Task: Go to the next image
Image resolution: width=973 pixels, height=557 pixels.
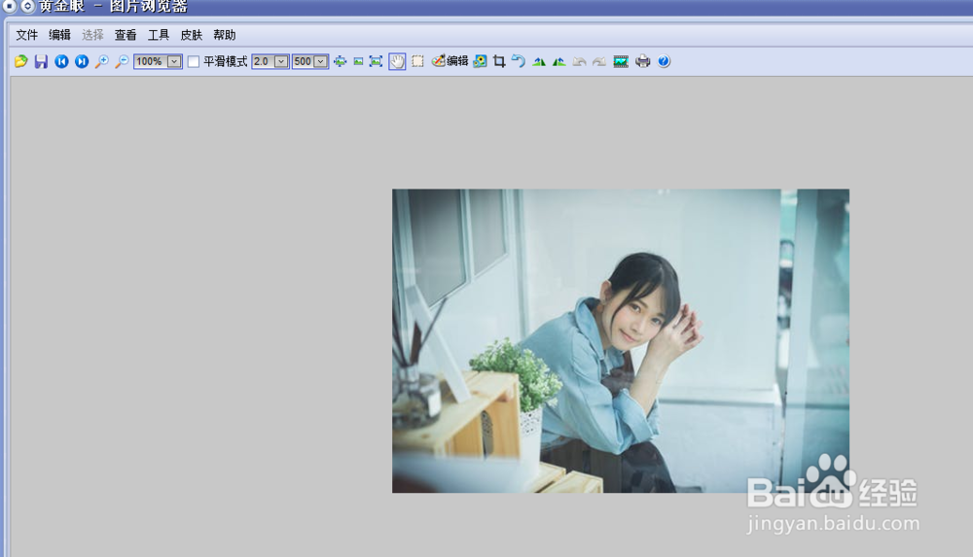Action: pos(82,61)
